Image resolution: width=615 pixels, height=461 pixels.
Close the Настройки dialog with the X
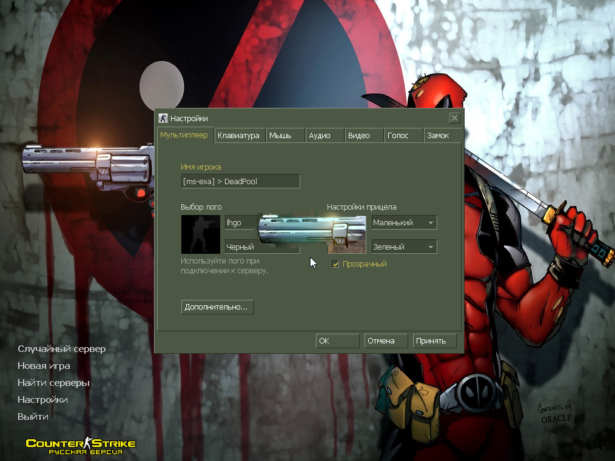pos(454,118)
